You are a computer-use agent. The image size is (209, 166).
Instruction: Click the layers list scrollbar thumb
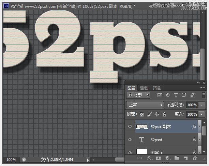click(204, 131)
